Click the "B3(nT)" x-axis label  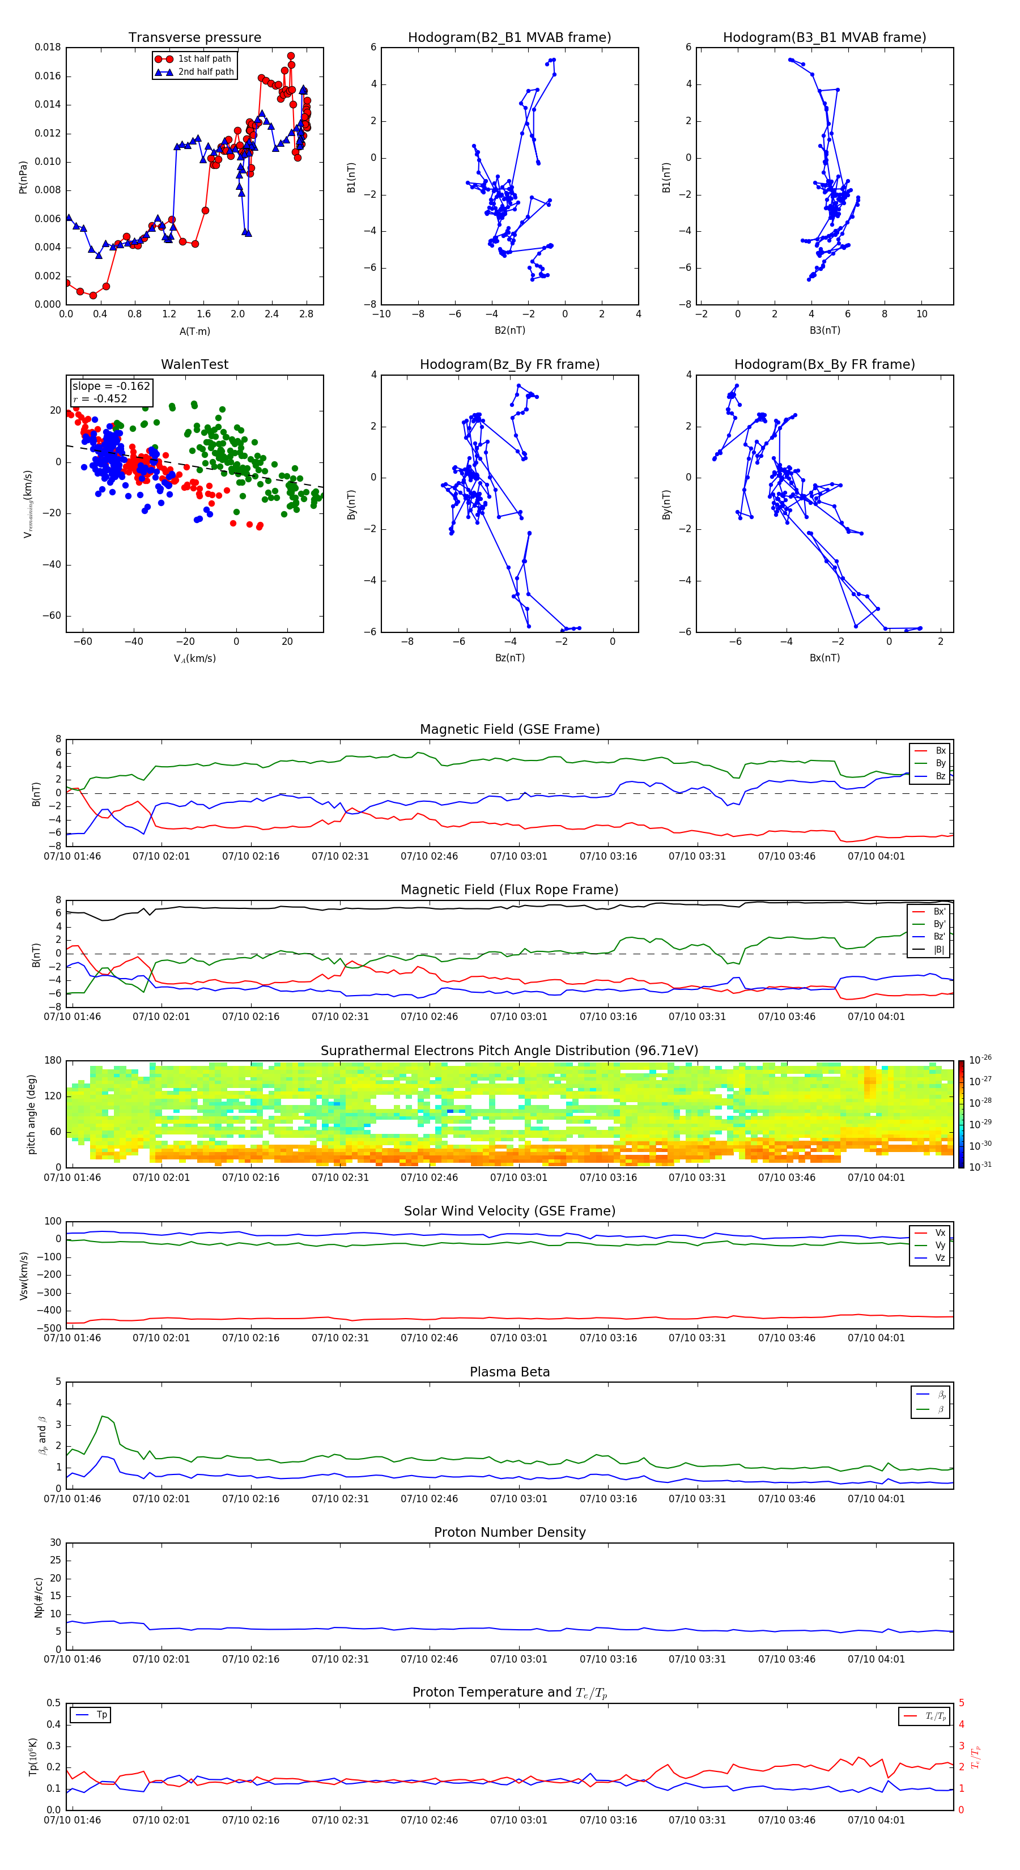click(x=824, y=330)
